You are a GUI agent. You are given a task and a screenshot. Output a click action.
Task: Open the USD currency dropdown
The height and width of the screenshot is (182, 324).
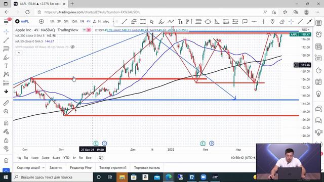click(x=305, y=30)
